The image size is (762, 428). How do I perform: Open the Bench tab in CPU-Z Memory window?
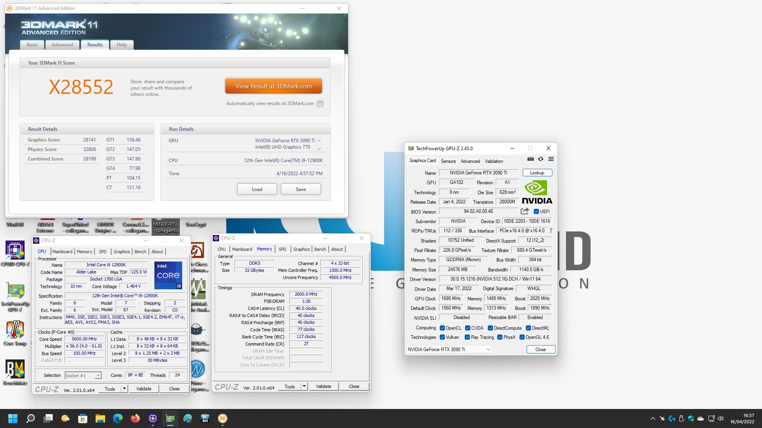(320, 249)
